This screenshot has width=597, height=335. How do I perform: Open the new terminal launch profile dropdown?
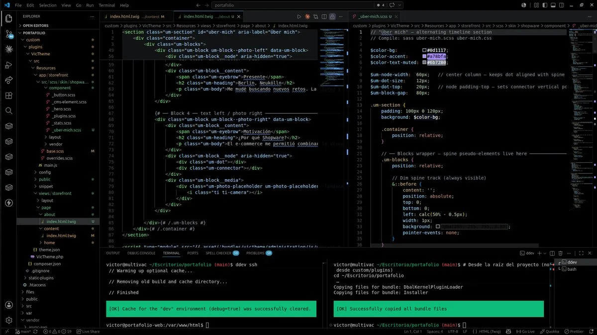click(x=544, y=253)
